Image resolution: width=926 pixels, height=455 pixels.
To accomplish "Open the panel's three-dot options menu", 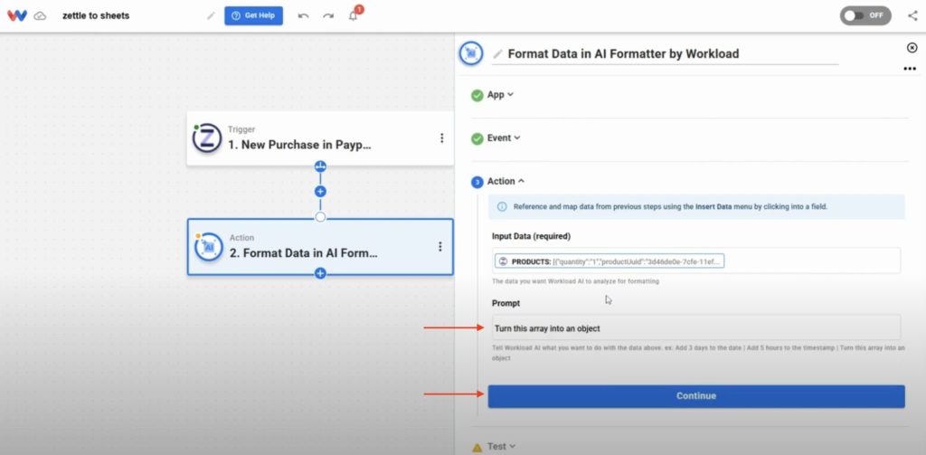I will point(910,69).
